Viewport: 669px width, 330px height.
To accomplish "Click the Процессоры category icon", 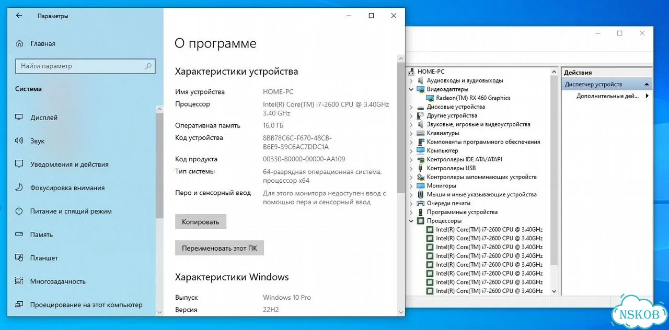I will 421,221.
